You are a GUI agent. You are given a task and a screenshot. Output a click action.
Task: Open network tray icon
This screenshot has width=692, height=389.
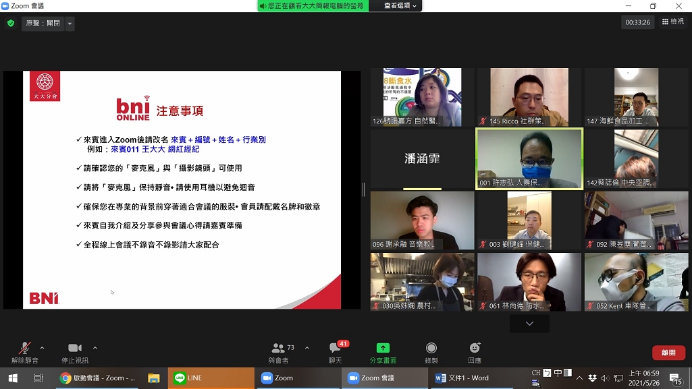tap(618, 378)
